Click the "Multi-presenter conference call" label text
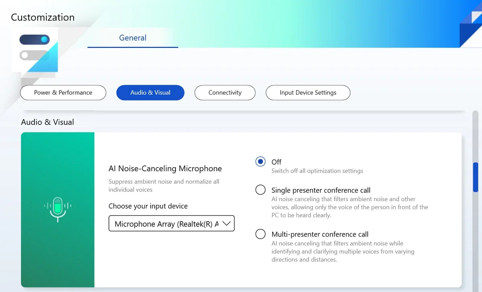Viewport: 482px width, 292px height. [x=320, y=235]
